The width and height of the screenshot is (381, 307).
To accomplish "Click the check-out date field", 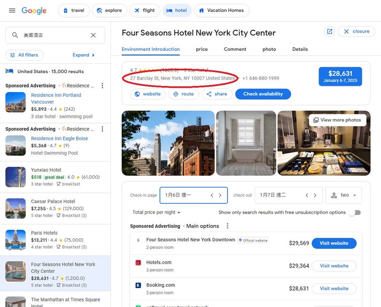I will [x=289, y=195].
